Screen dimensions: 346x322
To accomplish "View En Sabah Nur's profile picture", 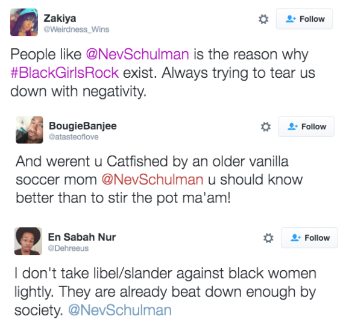I will coord(28,241).
